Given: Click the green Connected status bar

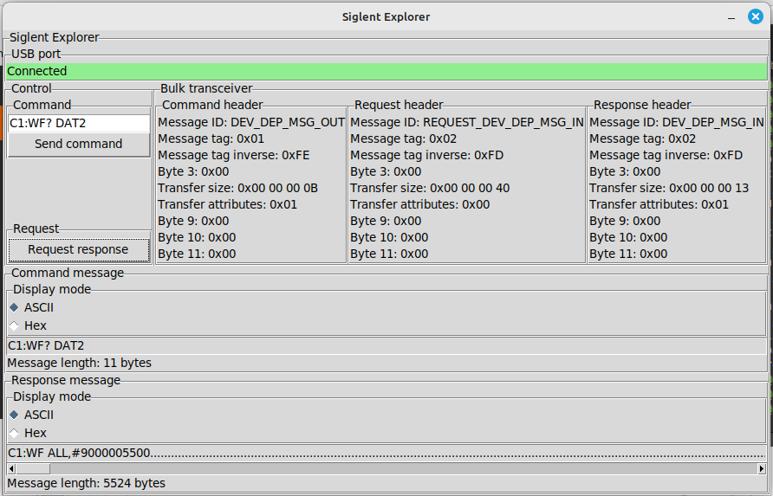Looking at the screenshot, I should (386, 71).
